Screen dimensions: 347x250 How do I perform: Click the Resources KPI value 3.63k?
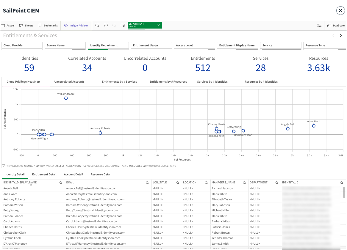click(318, 68)
